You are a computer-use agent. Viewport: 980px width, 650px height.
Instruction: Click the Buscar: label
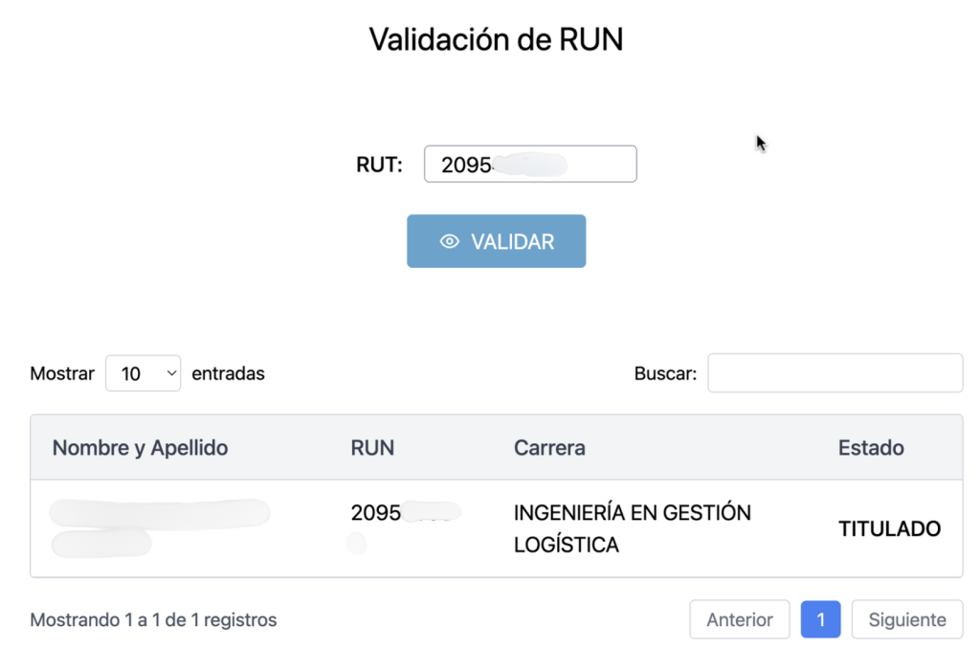(665, 373)
